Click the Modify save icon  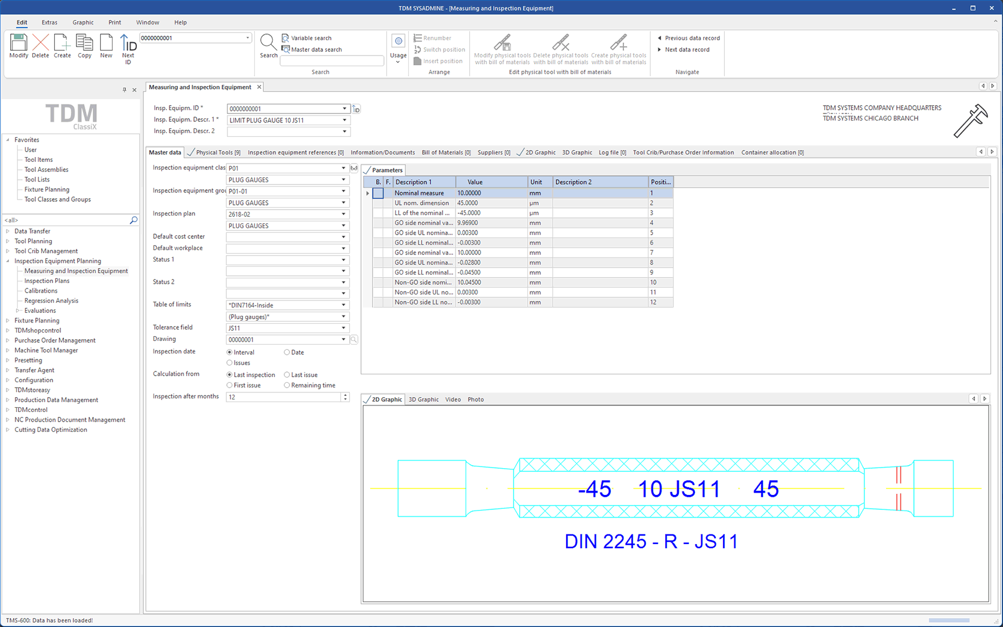coord(19,42)
